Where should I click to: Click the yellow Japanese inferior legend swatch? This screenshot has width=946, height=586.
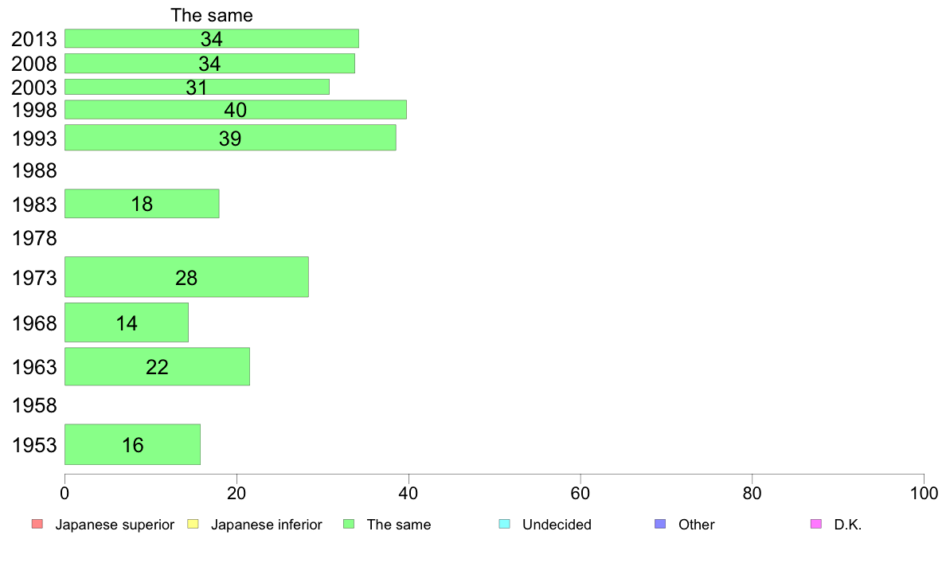click(193, 524)
